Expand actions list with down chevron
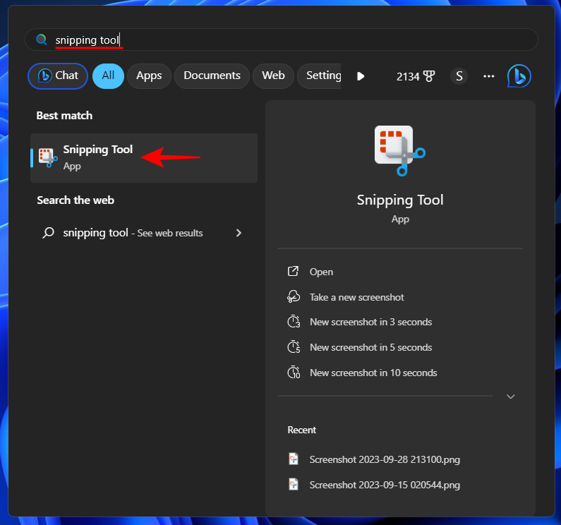This screenshot has width=561, height=525. click(511, 397)
